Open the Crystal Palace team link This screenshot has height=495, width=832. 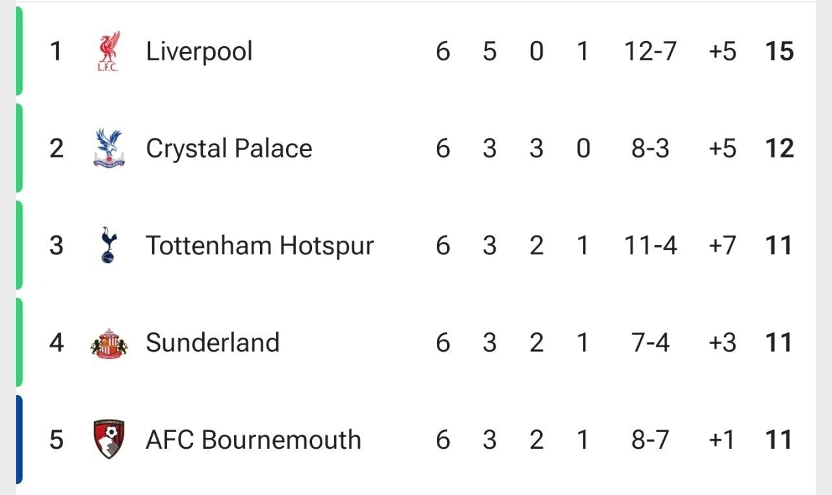point(229,148)
